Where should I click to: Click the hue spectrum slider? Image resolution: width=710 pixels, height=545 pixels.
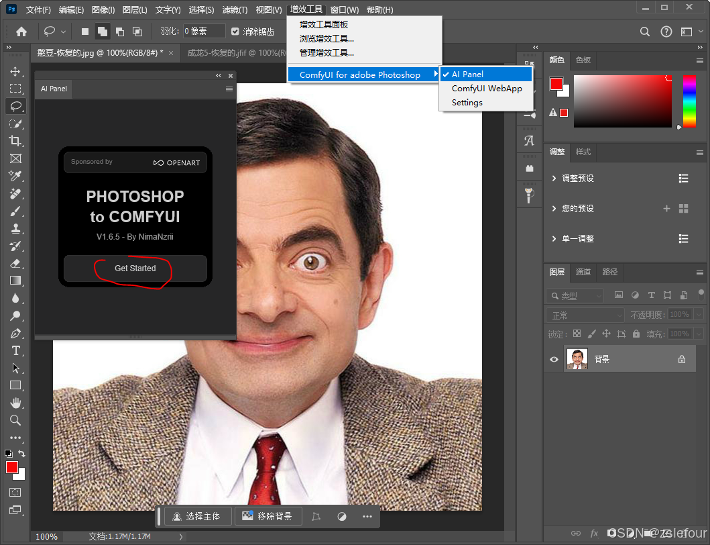[x=689, y=101]
